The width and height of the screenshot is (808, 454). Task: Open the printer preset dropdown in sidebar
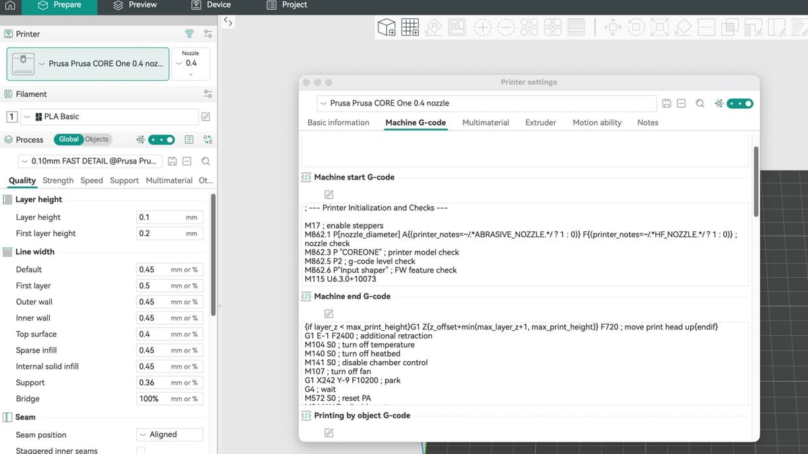click(88, 64)
